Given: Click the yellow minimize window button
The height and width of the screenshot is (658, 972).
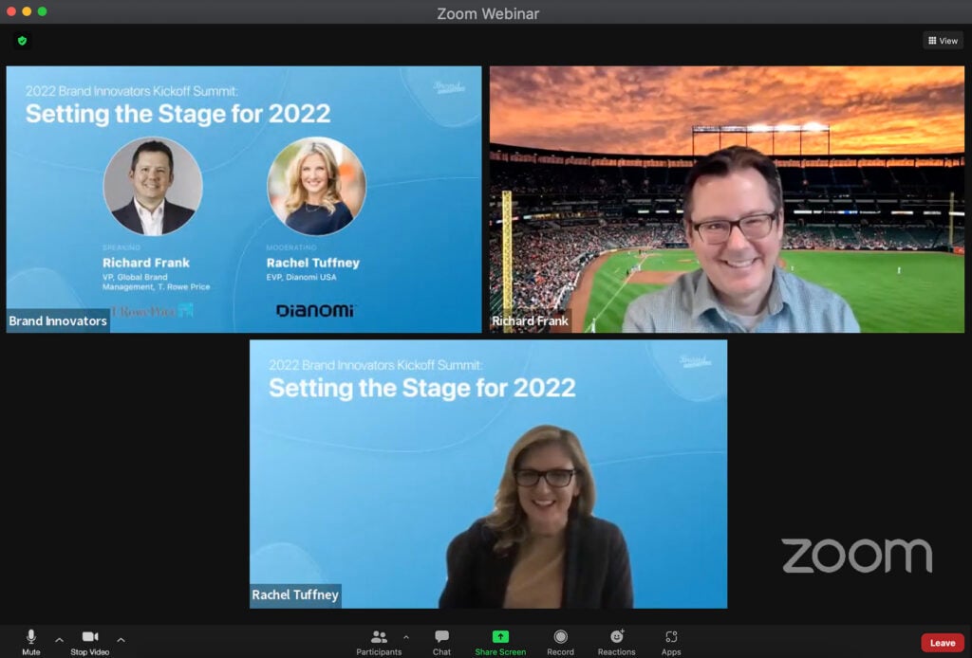Looking at the screenshot, I should 27,11.
